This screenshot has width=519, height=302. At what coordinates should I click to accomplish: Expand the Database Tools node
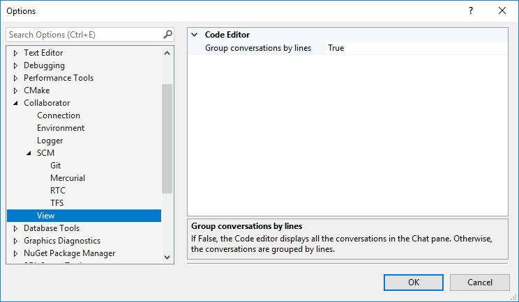click(x=16, y=228)
